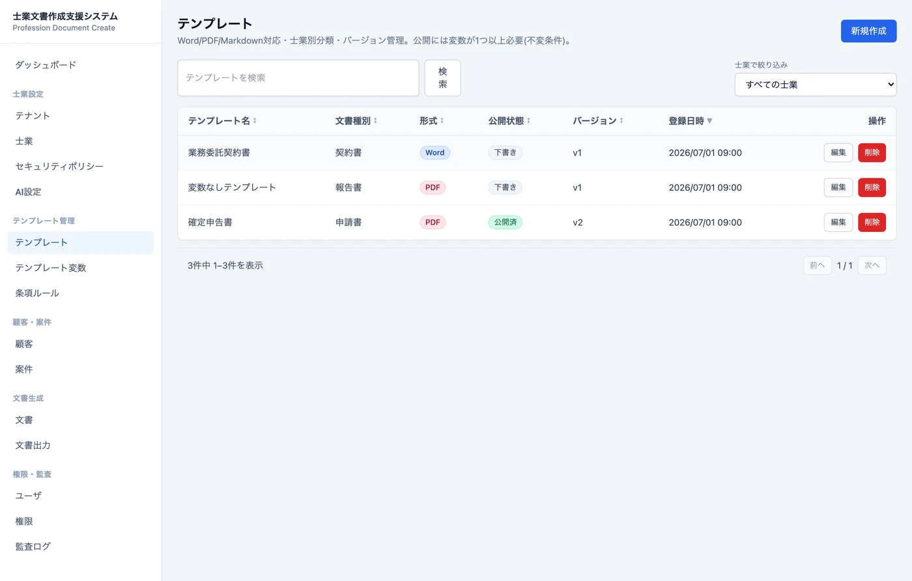Click the 契約書 document type cell
912x581 pixels.
(x=349, y=153)
